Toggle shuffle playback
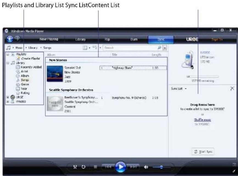Viewport: 238px width, 176px height. pyautogui.click(x=75, y=167)
